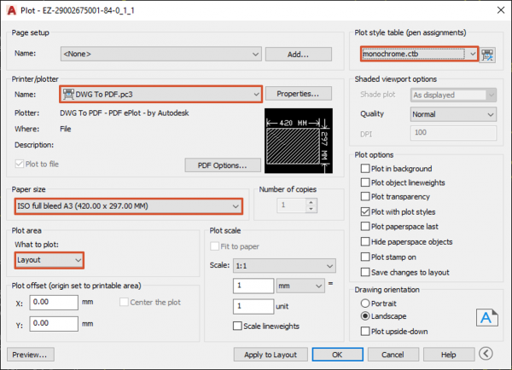Open the Paper size dropdown
The image size is (512, 370).
click(128, 206)
